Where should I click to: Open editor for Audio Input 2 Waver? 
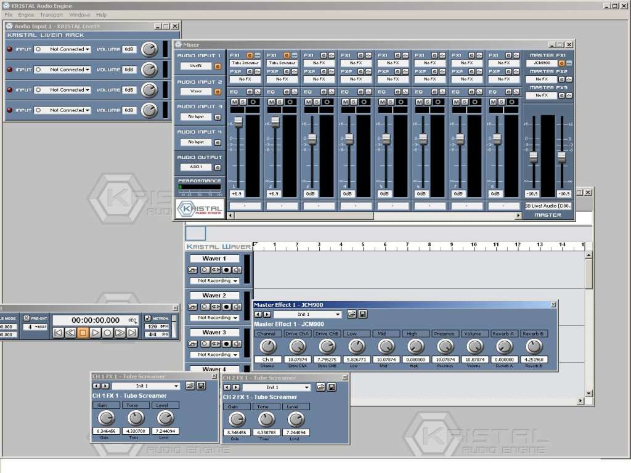[x=218, y=92]
